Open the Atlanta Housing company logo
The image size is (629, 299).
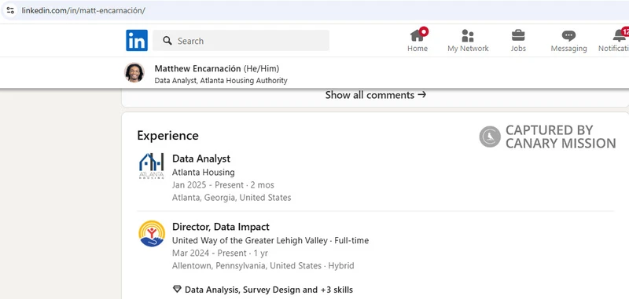151,166
